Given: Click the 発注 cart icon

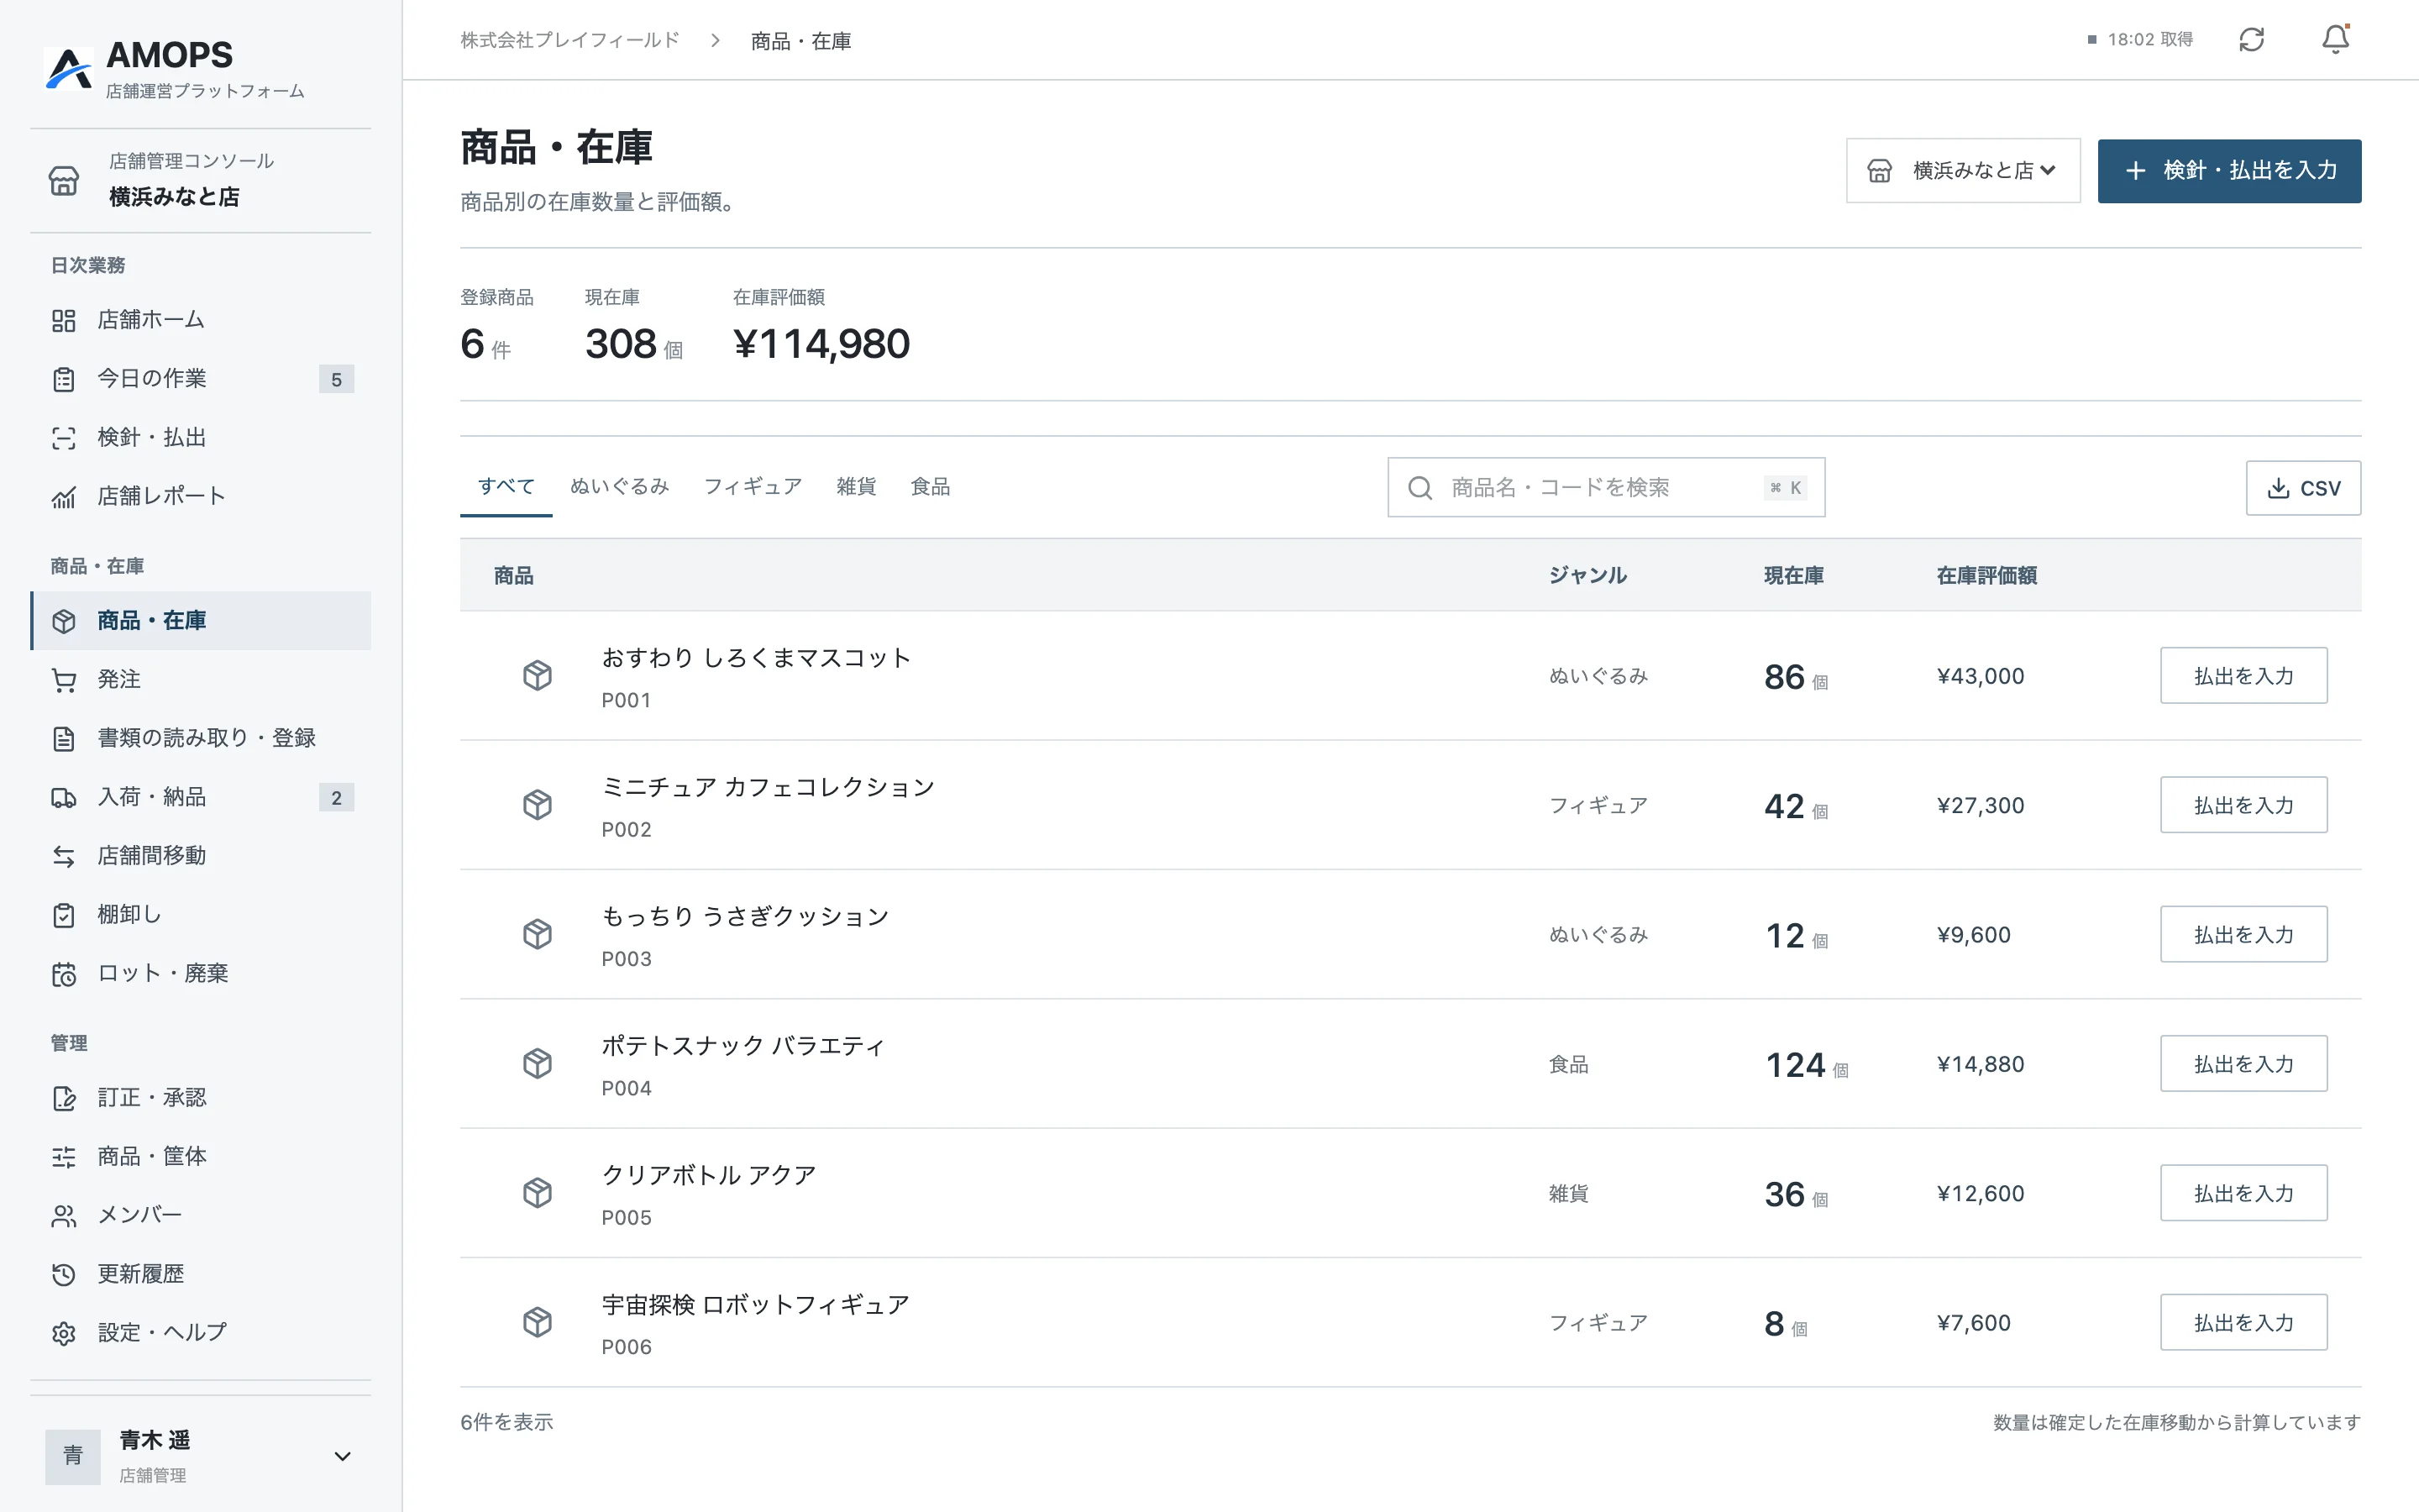Looking at the screenshot, I should 64,680.
